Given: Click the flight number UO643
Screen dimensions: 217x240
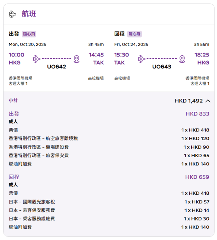Looking at the screenshot, I should [162, 67].
